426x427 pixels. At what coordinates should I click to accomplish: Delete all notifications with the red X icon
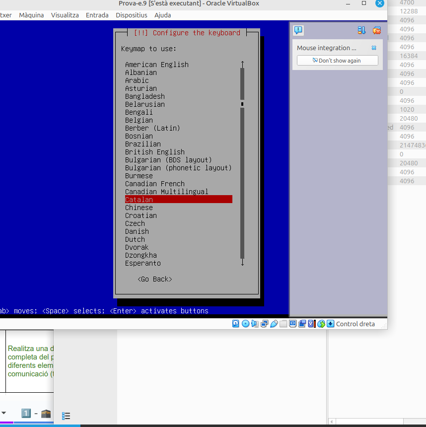click(x=377, y=30)
